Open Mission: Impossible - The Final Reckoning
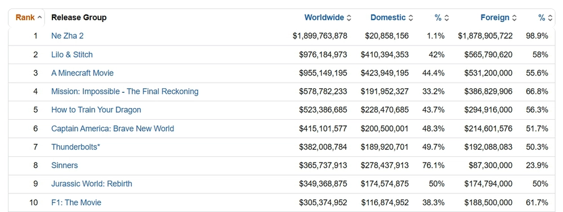 [x=124, y=92]
